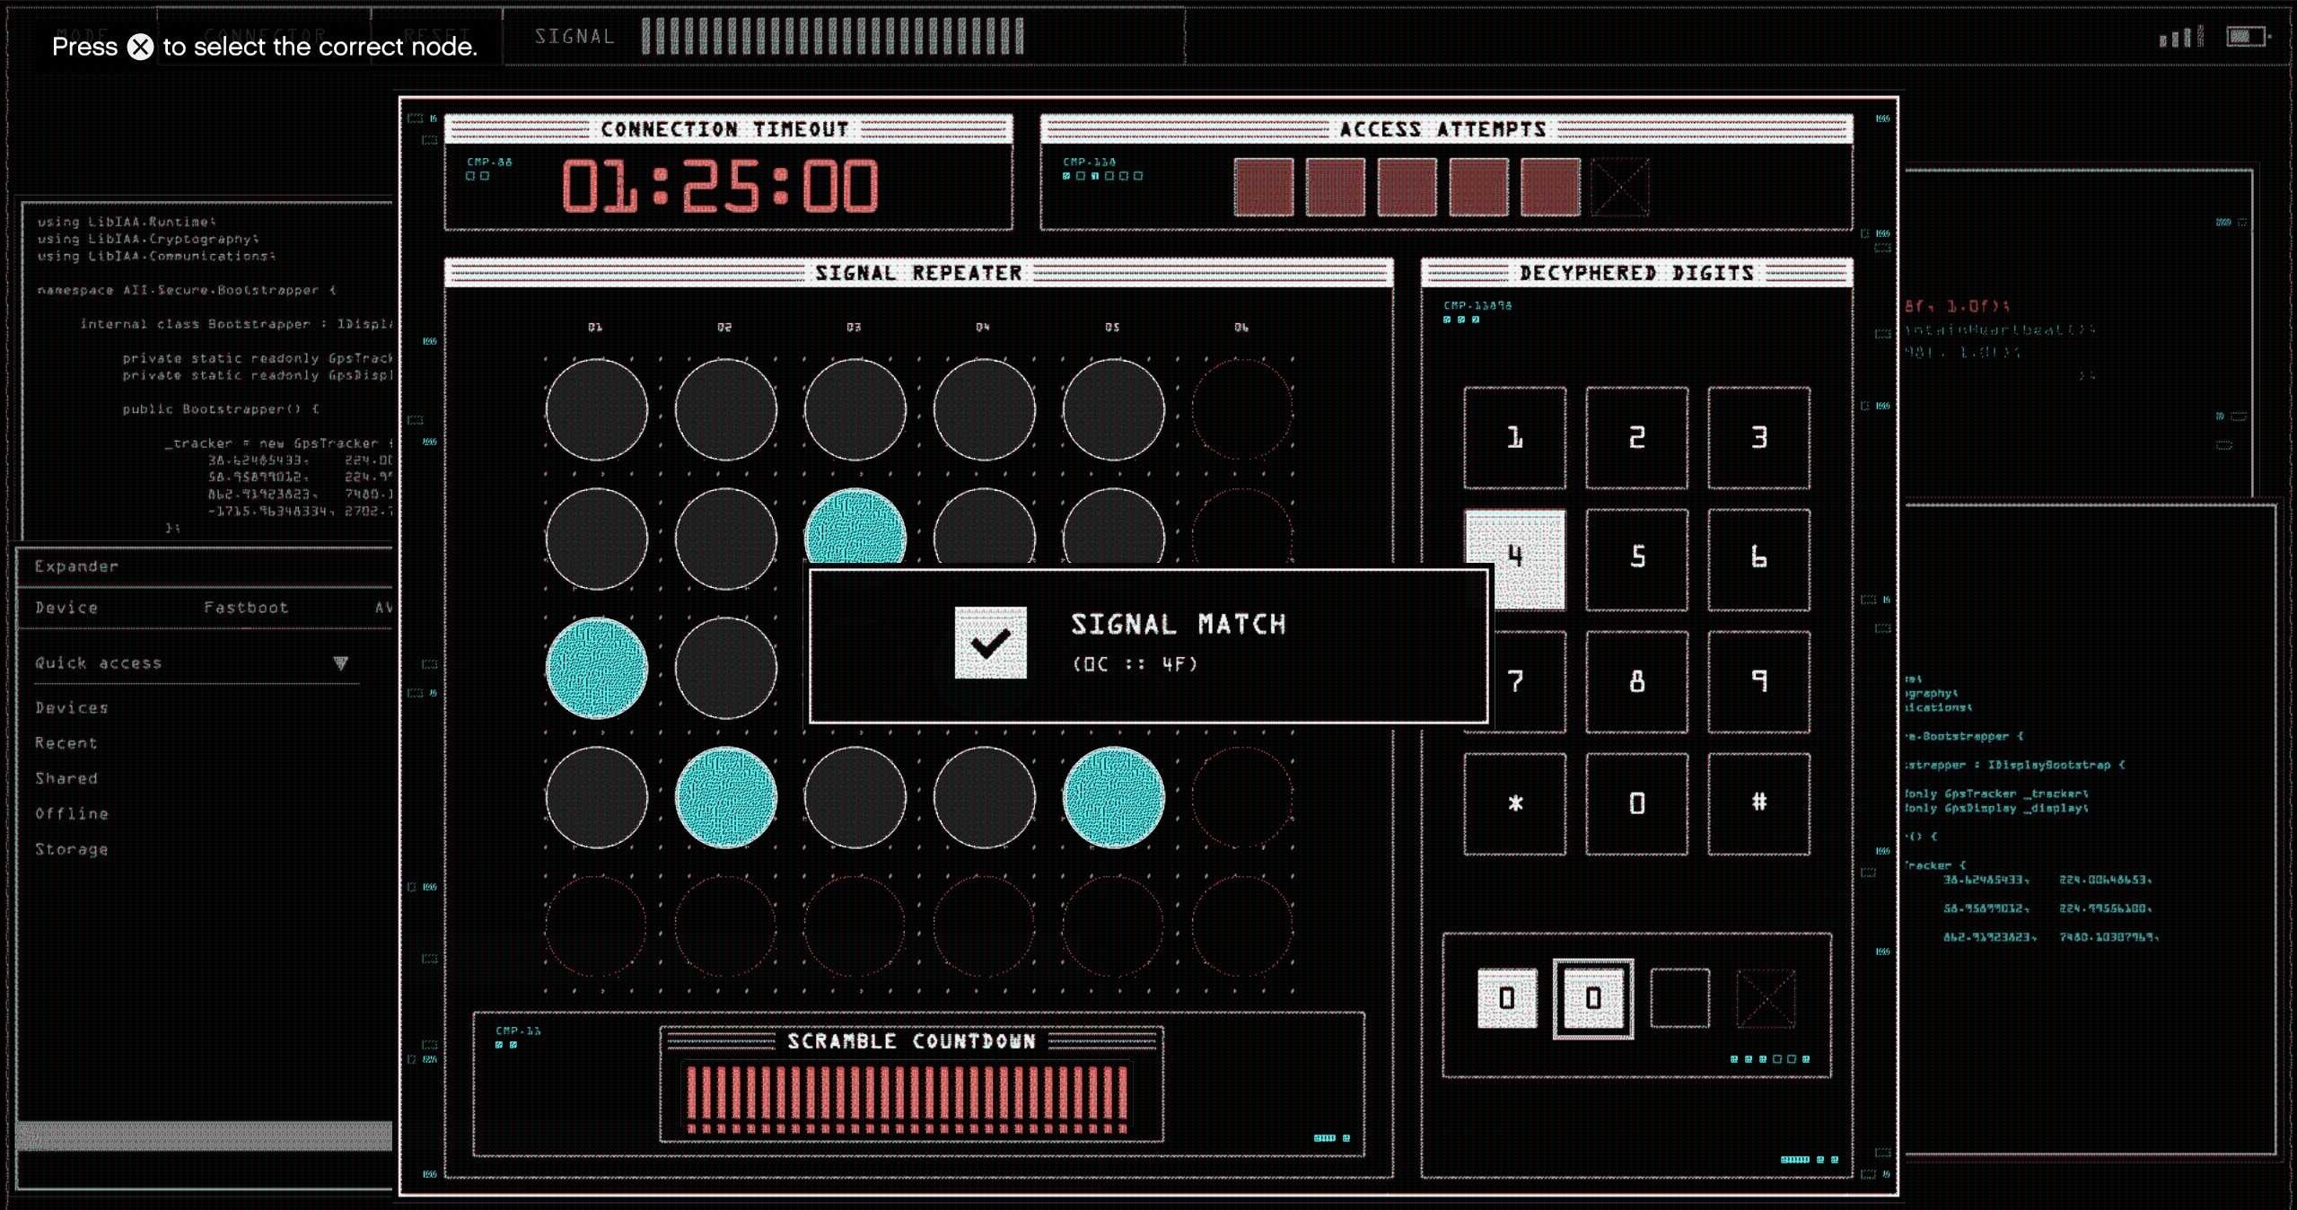This screenshot has width=2297, height=1210.
Task: Click the crossed-out slot in Decyphered Digits
Action: tap(1766, 998)
